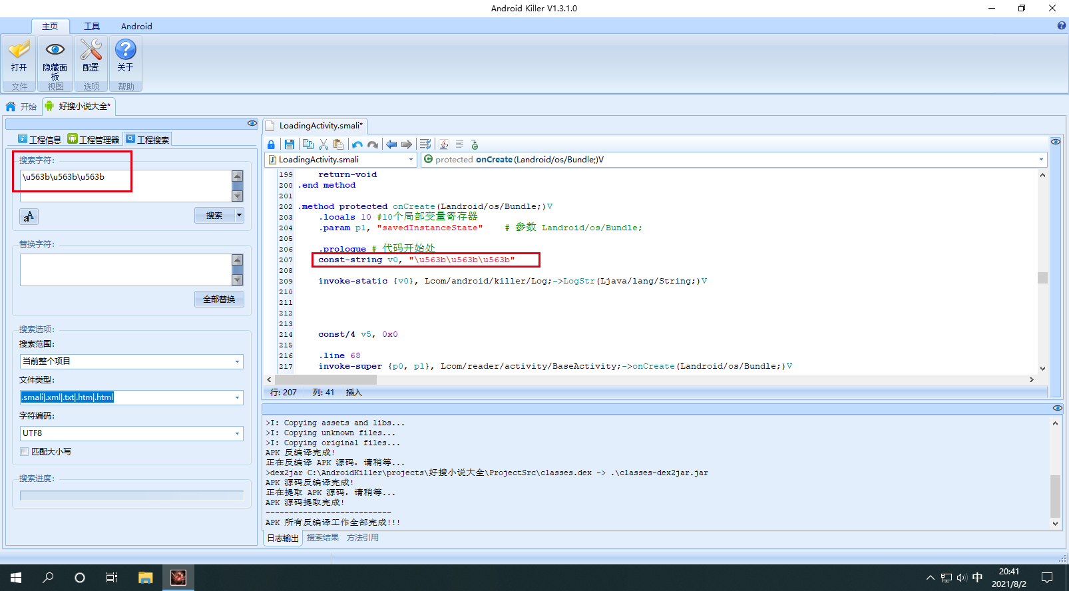Enable the 匹配大小写 checkbox

(x=25, y=451)
